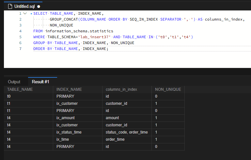Click the GROUP_CONCAT function in line 2
Image resolution: width=251 pixels, height=160 pixels.
(x=64, y=19)
